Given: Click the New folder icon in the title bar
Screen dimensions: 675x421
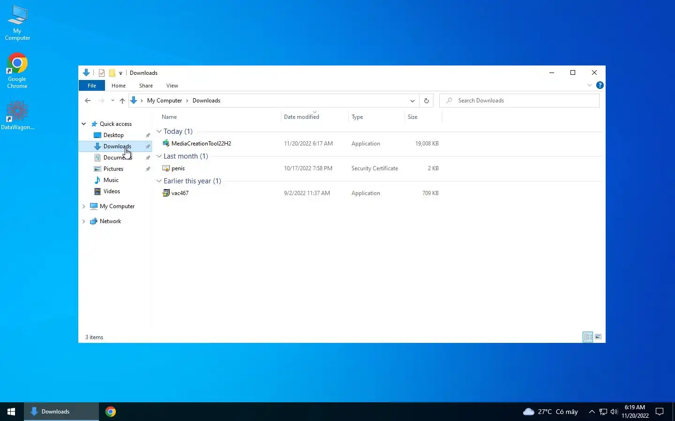Looking at the screenshot, I should point(112,73).
